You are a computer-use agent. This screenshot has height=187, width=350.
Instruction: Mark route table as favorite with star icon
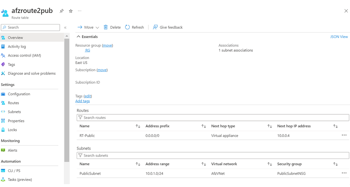[71, 11]
